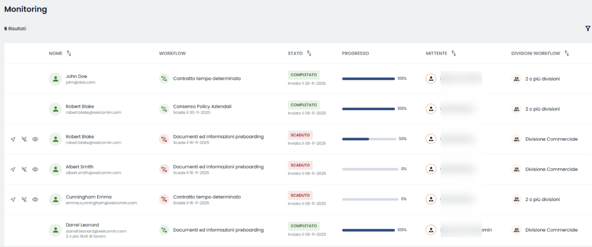Sort table by Mittente column arrows
Screen dimensions: 592x247
[x=454, y=54]
